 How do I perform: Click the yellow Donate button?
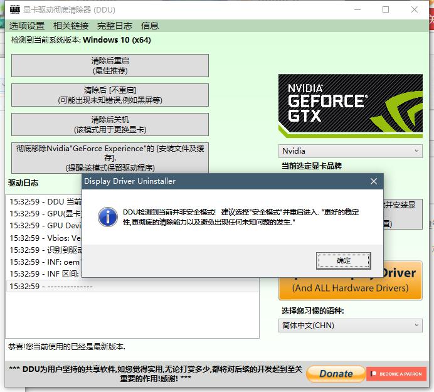[336, 374]
